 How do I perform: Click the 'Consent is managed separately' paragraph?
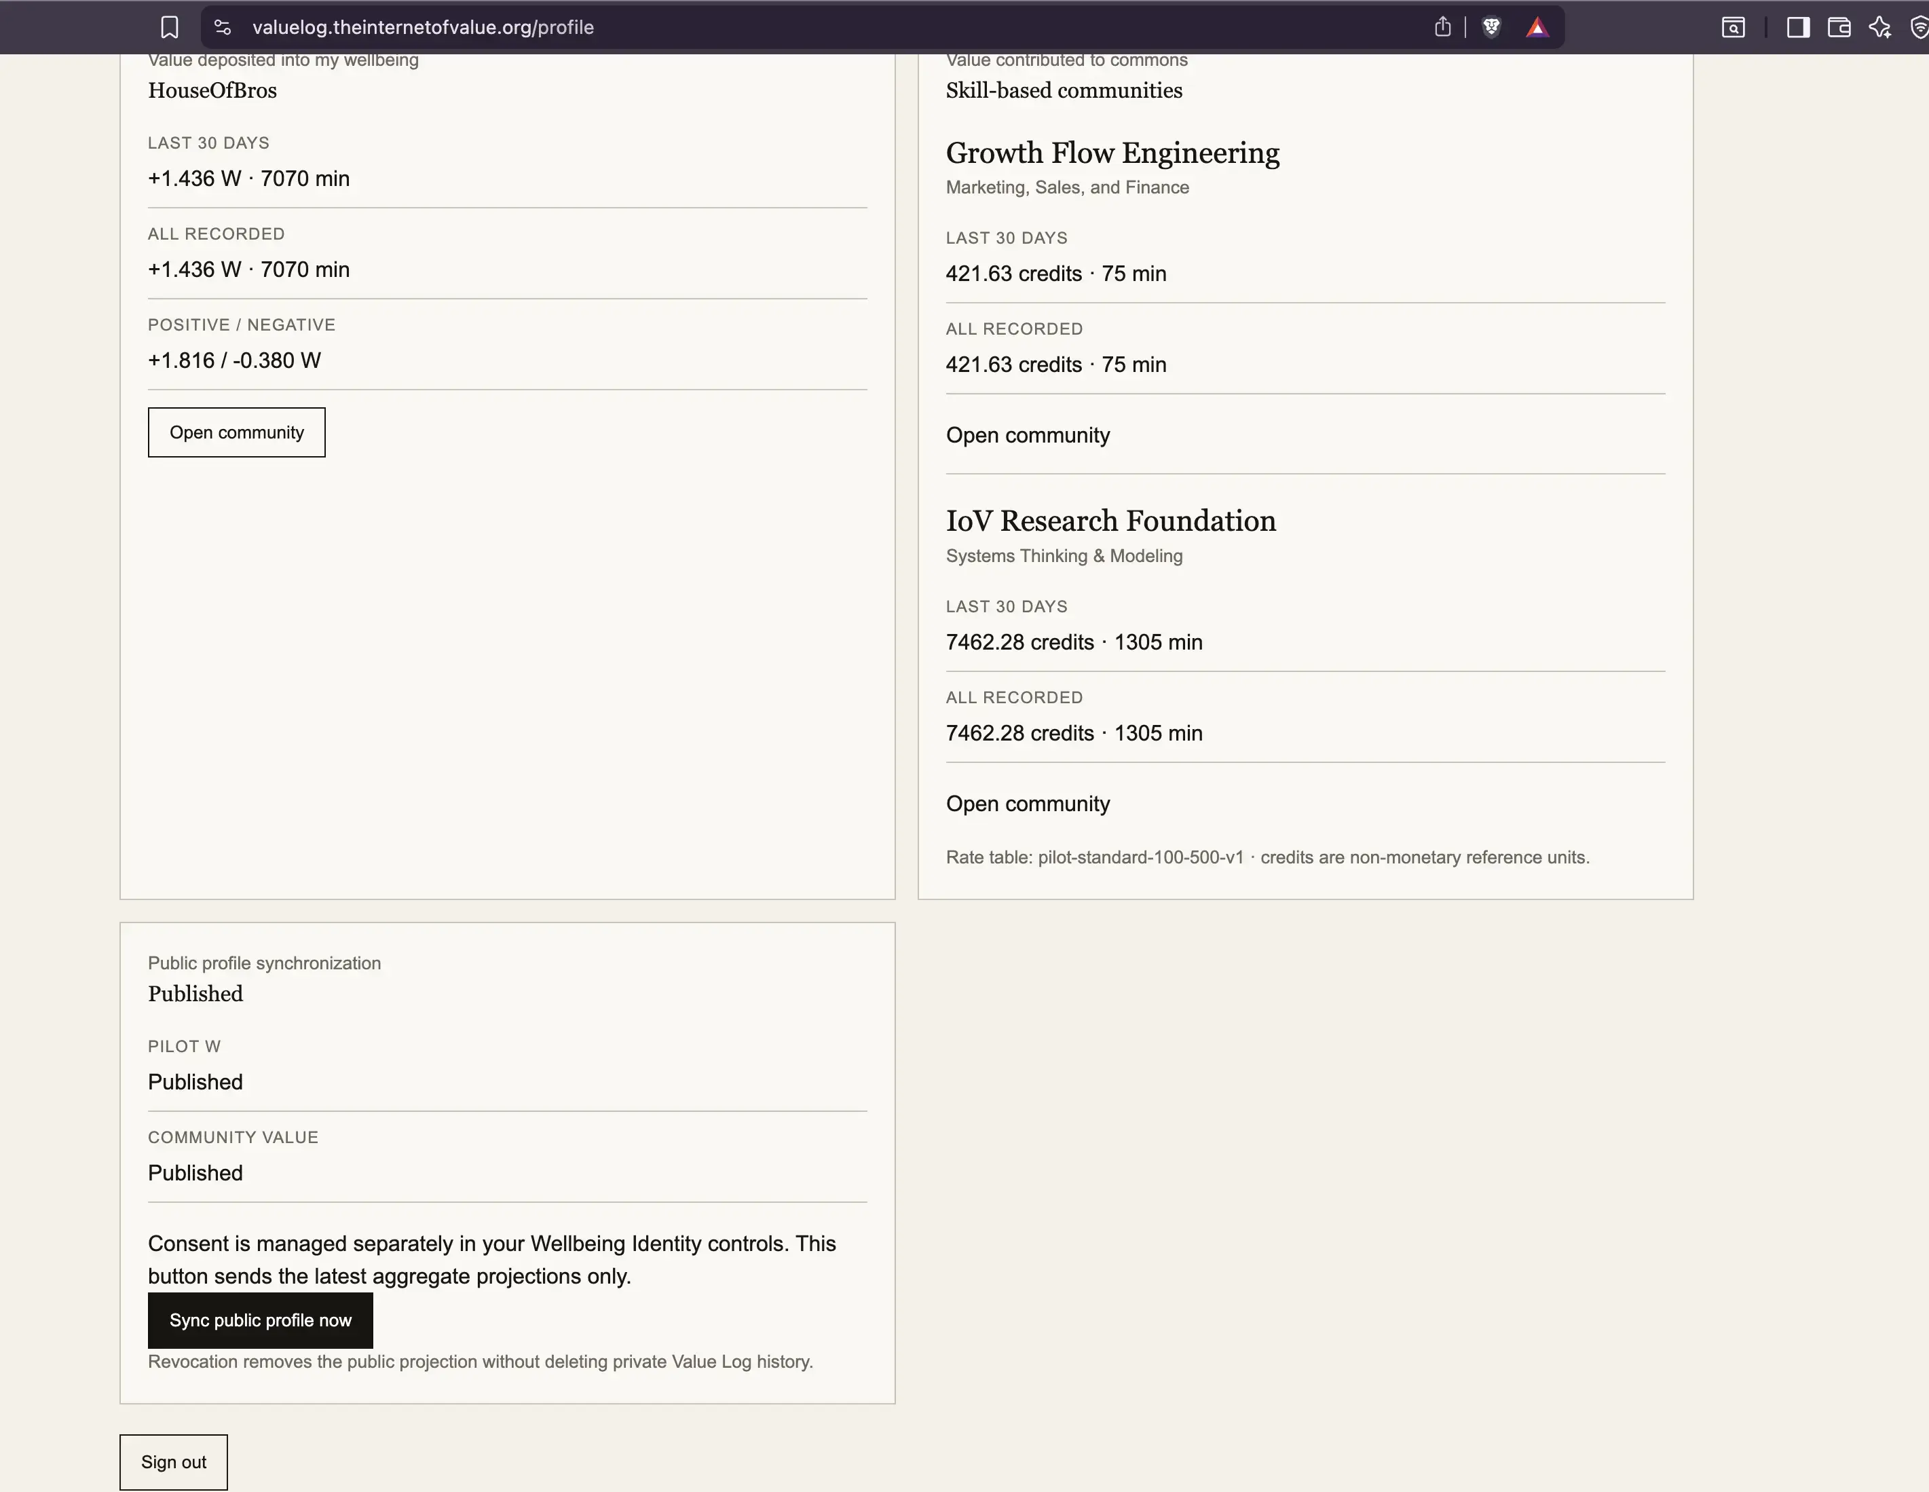[x=492, y=1260]
